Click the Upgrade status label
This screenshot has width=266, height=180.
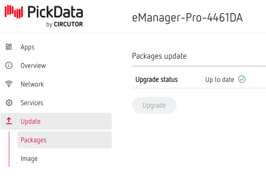pyautogui.click(x=156, y=79)
